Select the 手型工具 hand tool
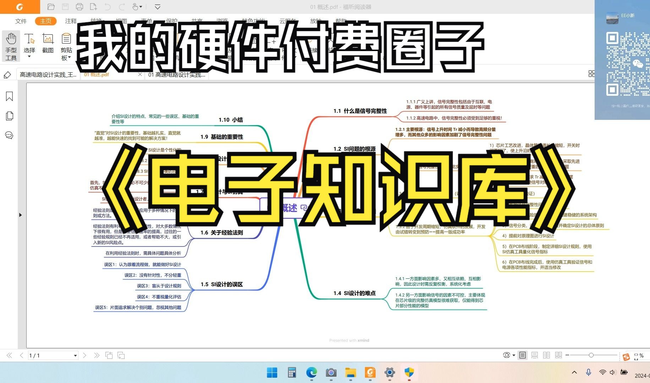Image resolution: width=650 pixels, height=383 pixels. click(11, 46)
